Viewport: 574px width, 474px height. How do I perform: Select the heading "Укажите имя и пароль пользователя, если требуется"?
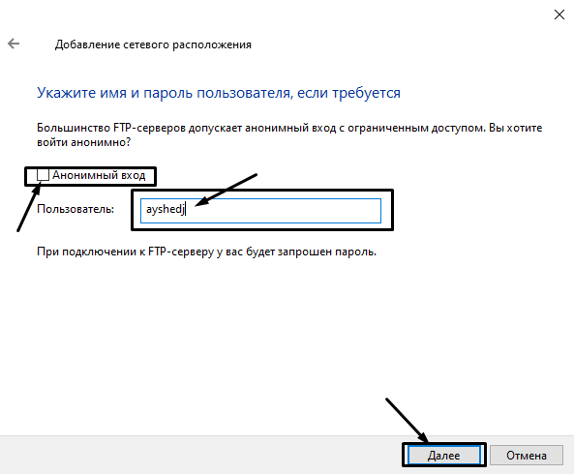(x=219, y=93)
